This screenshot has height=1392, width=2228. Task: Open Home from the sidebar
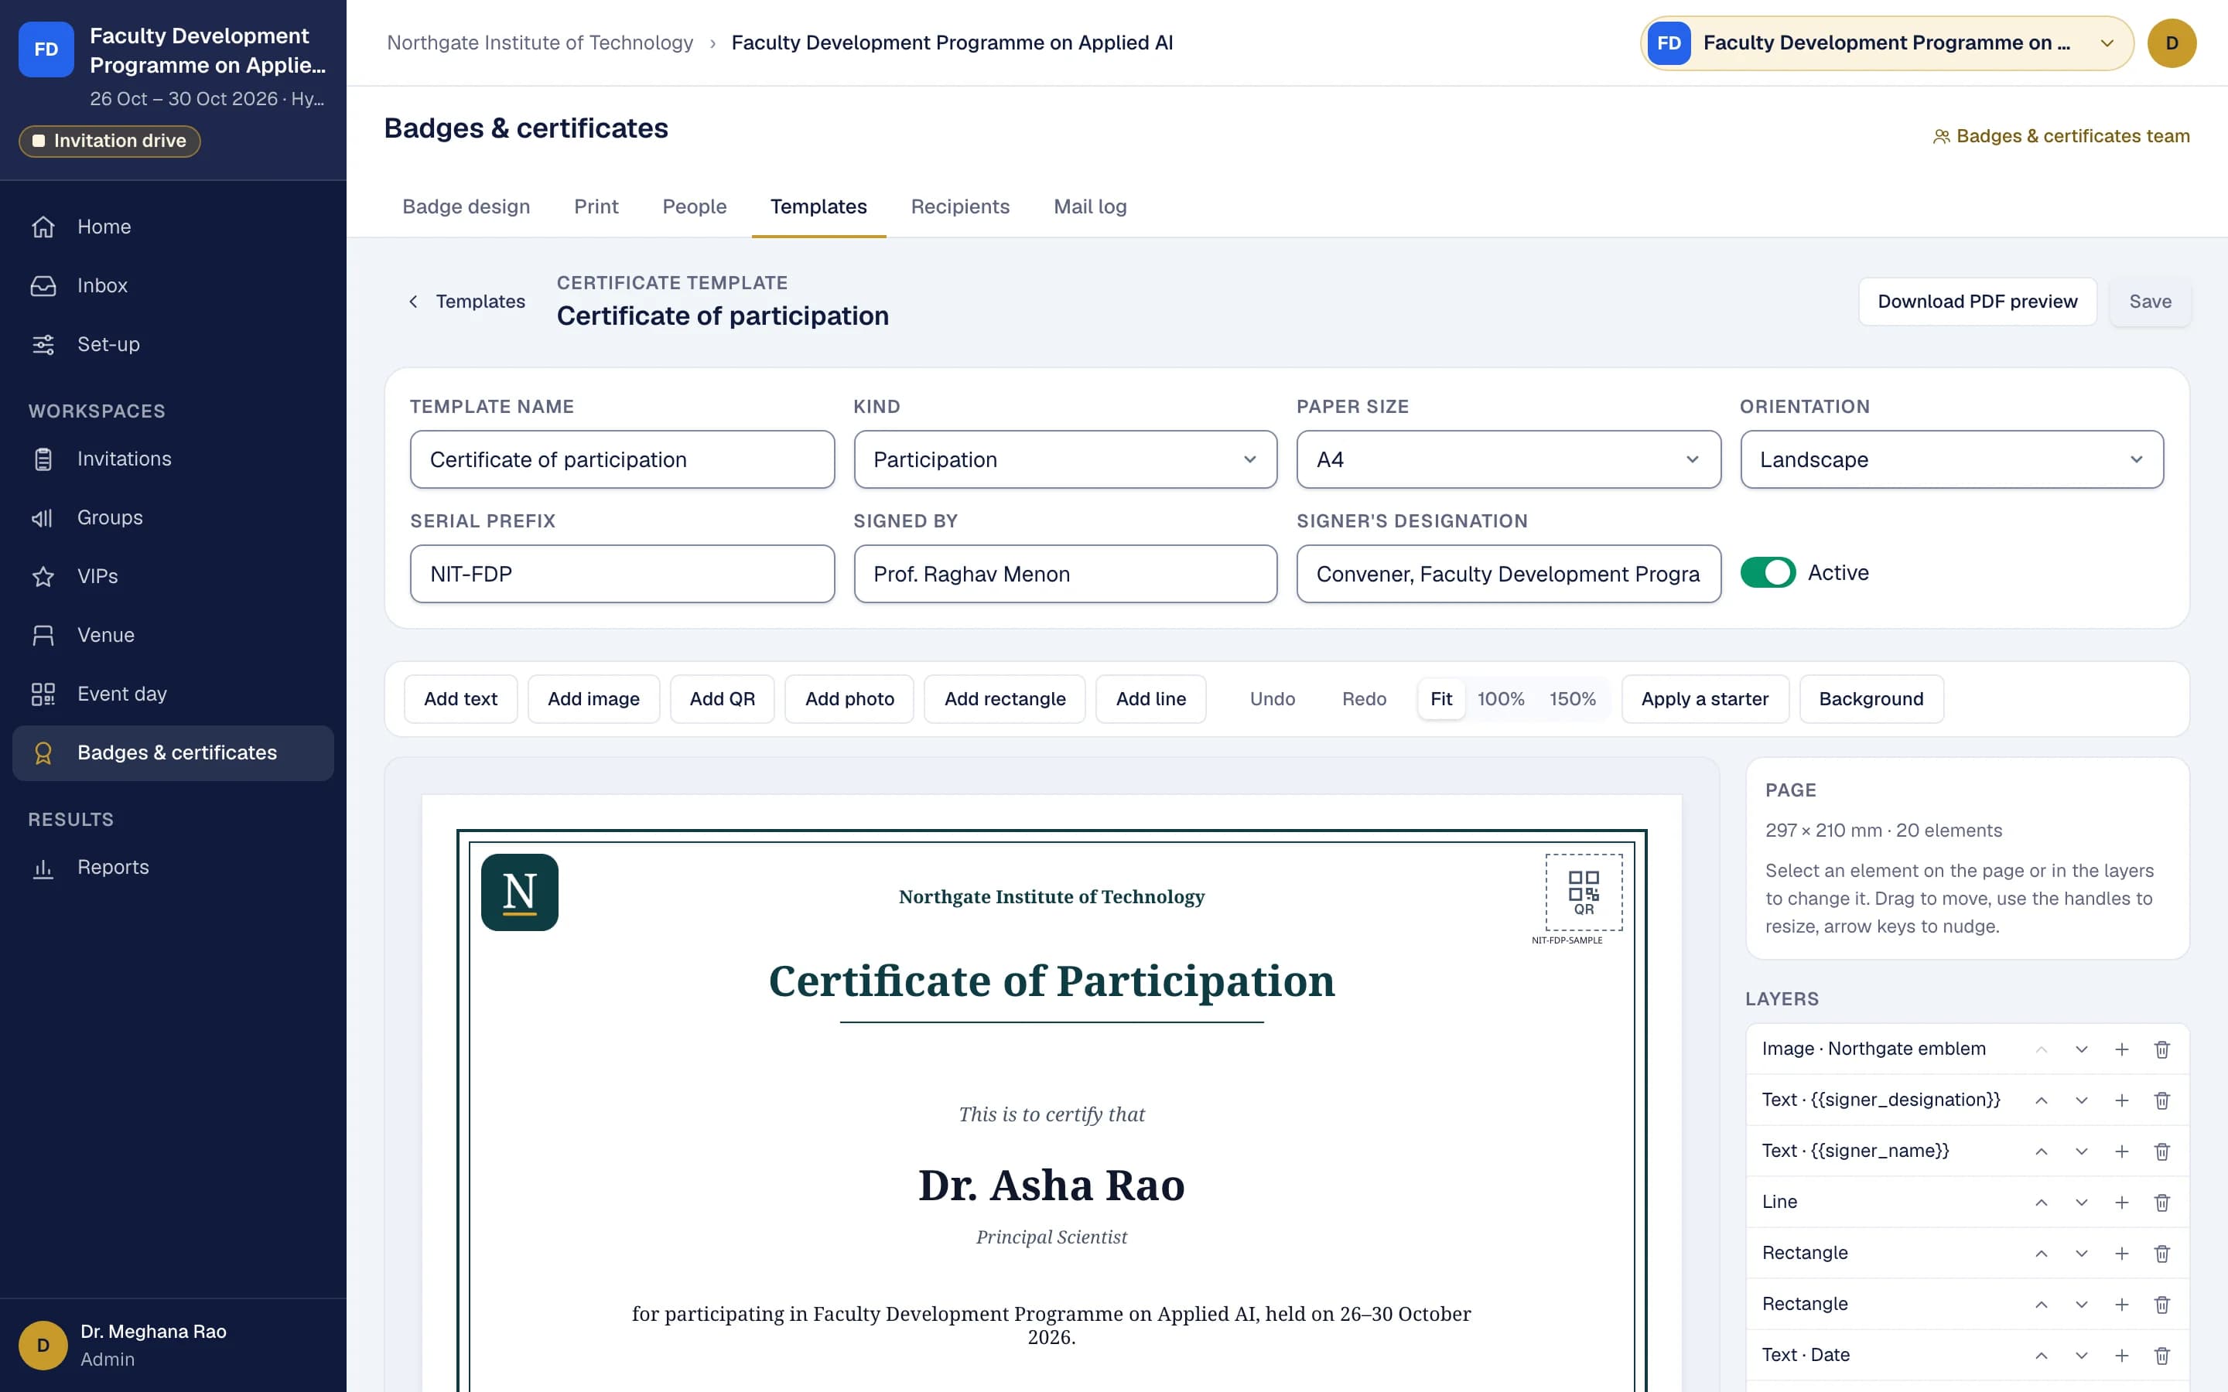pyautogui.click(x=173, y=227)
